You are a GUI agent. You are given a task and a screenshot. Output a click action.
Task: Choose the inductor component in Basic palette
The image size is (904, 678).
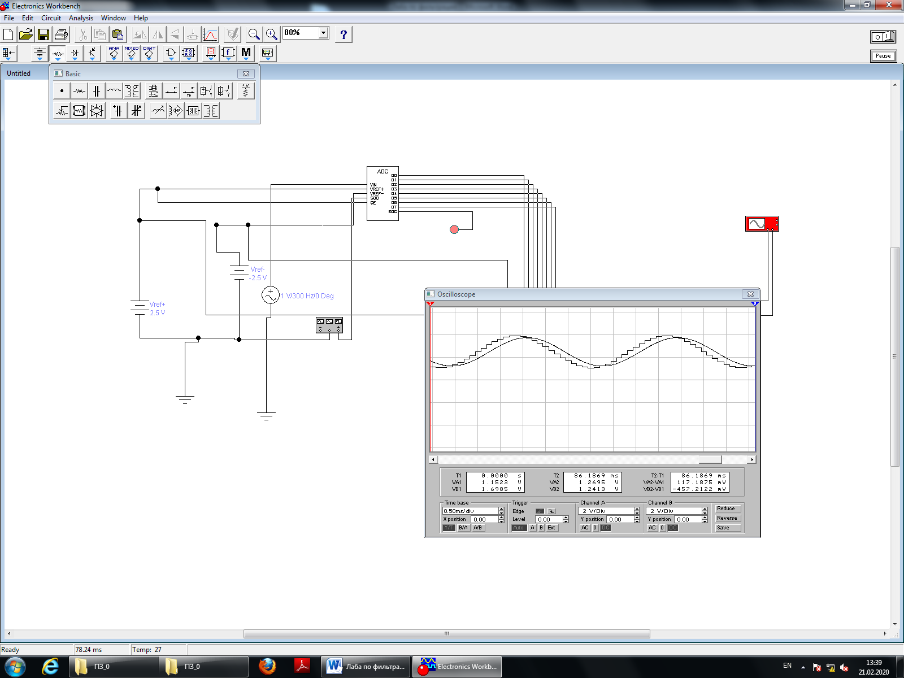pyautogui.click(x=114, y=91)
